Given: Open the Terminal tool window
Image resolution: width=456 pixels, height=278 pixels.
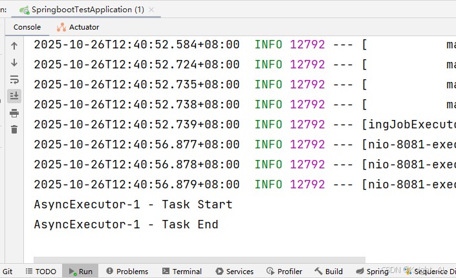Looking at the screenshot, I should pyautogui.click(x=182, y=272).
